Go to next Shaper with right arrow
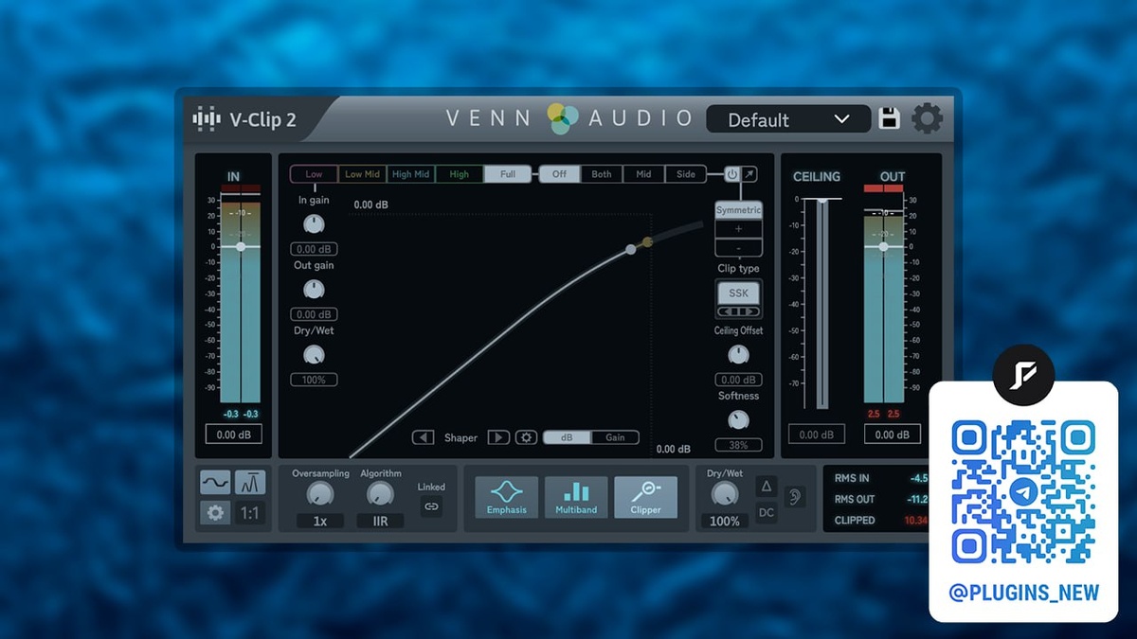Image resolution: width=1137 pixels, height=639 pixels. click(498, 437)
